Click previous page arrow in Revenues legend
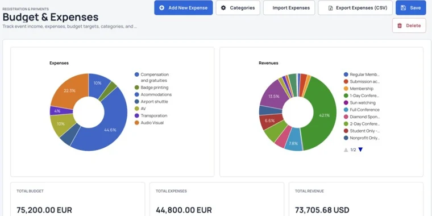The height and width of the screenshot is (216, 432). pyautogui.click(x=346, y=150)
